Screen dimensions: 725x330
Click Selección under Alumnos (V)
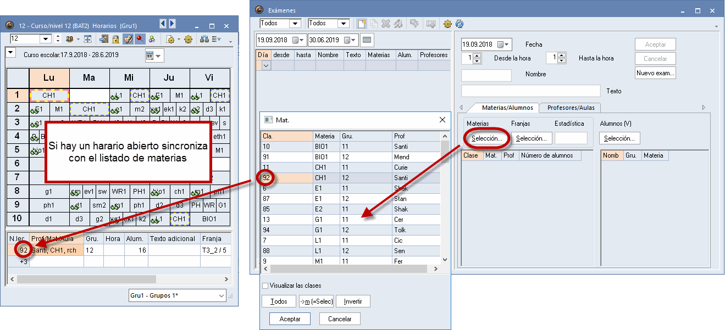point(619,138)
